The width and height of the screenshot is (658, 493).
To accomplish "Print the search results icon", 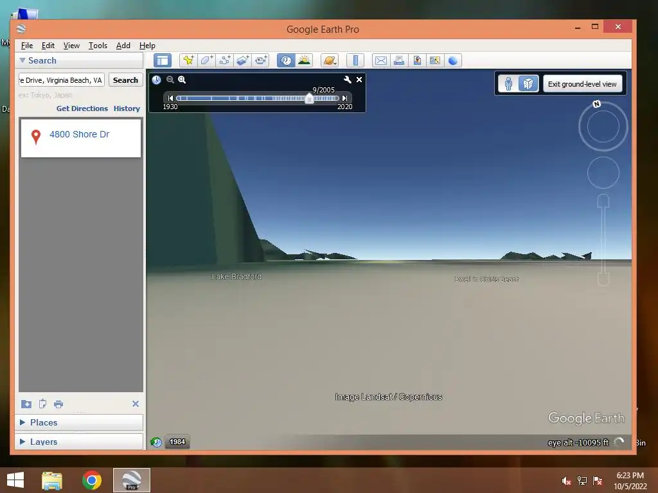I will pos(58,404).
